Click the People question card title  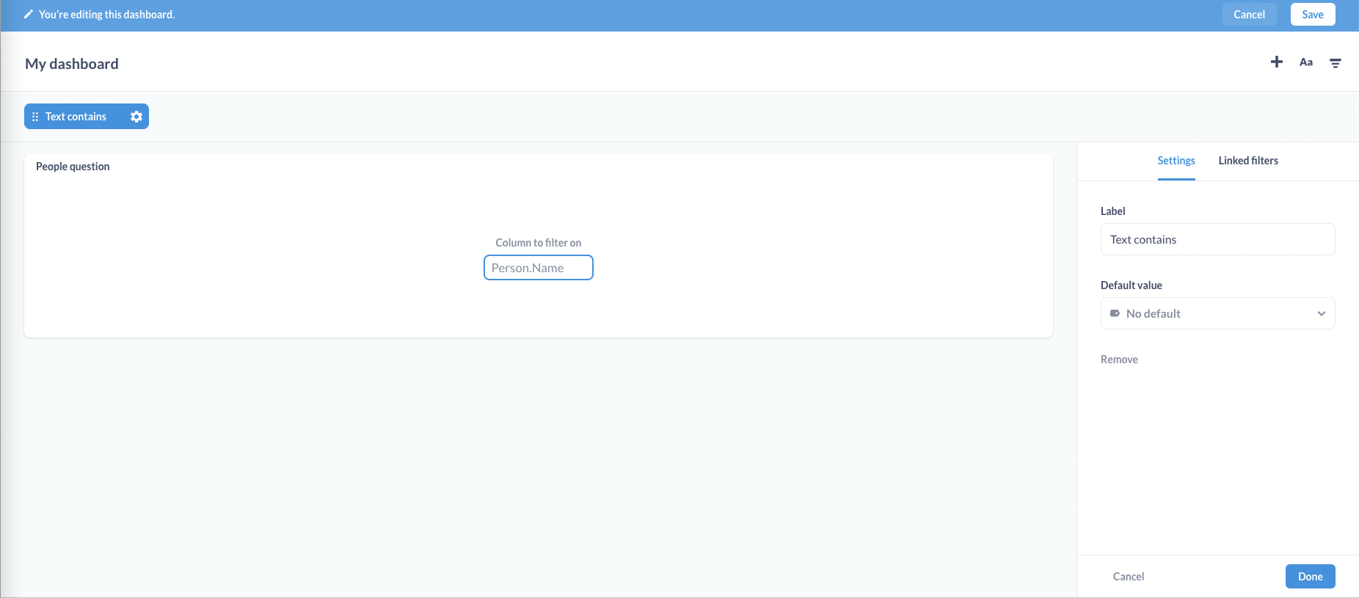coord(73,167)
